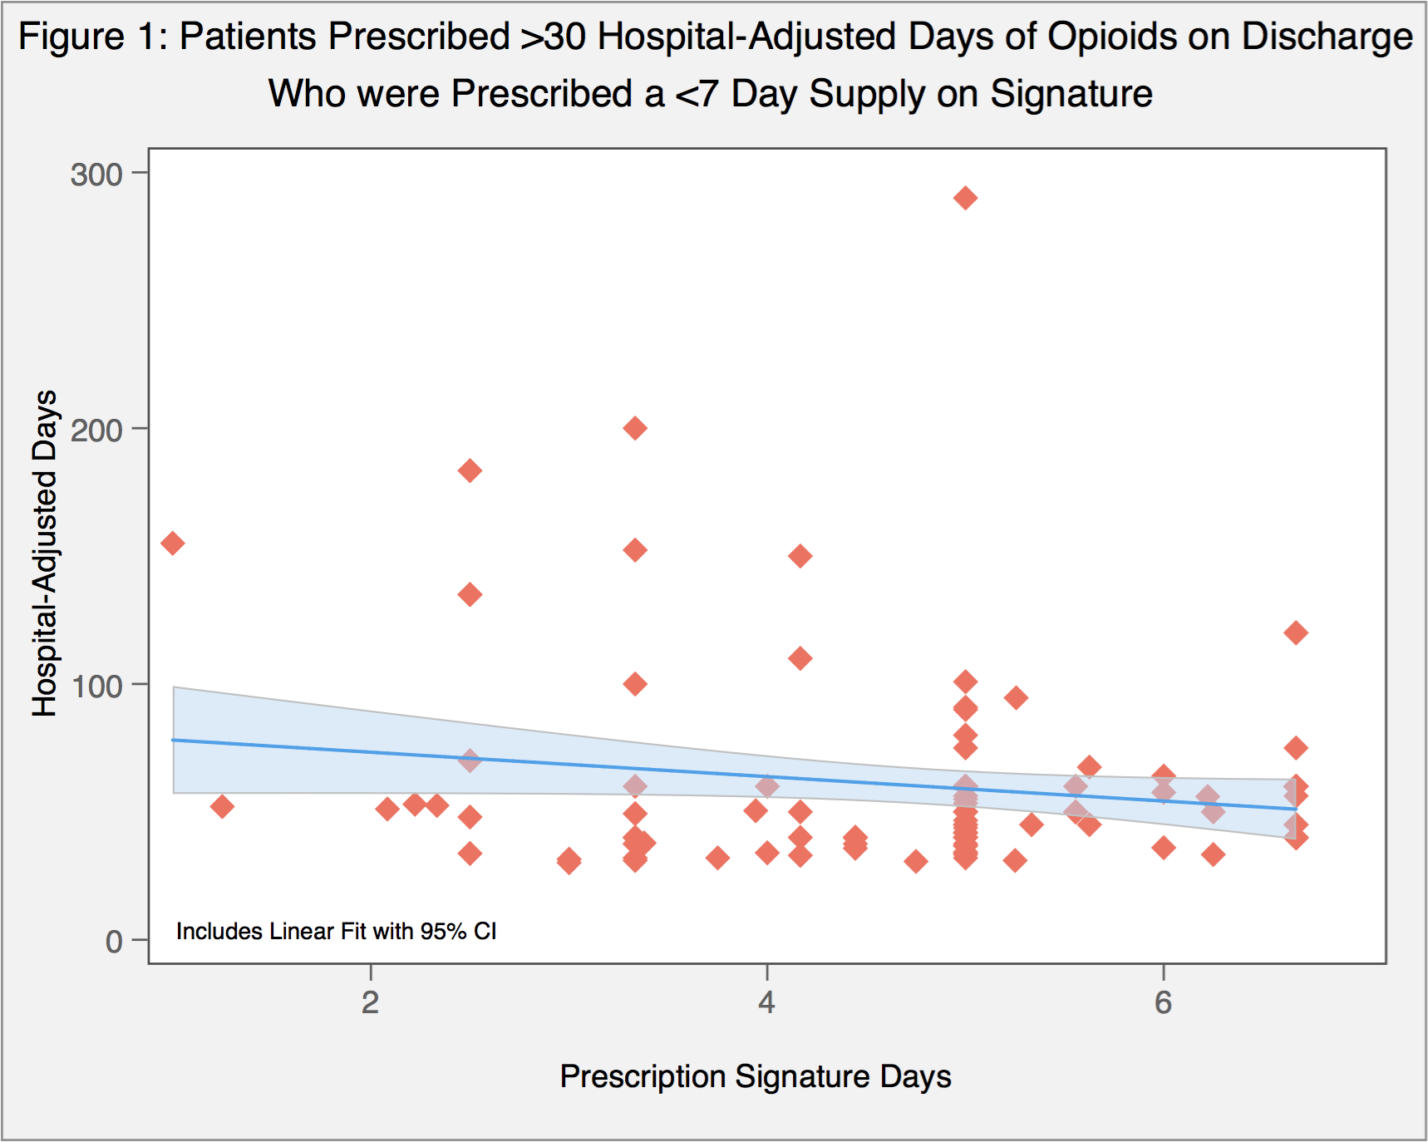Image resolution: width=1428 pixels, height=1142 pixels.
Task: Click the 100 tick label on y-axis
Action: [x=96, y=687]
